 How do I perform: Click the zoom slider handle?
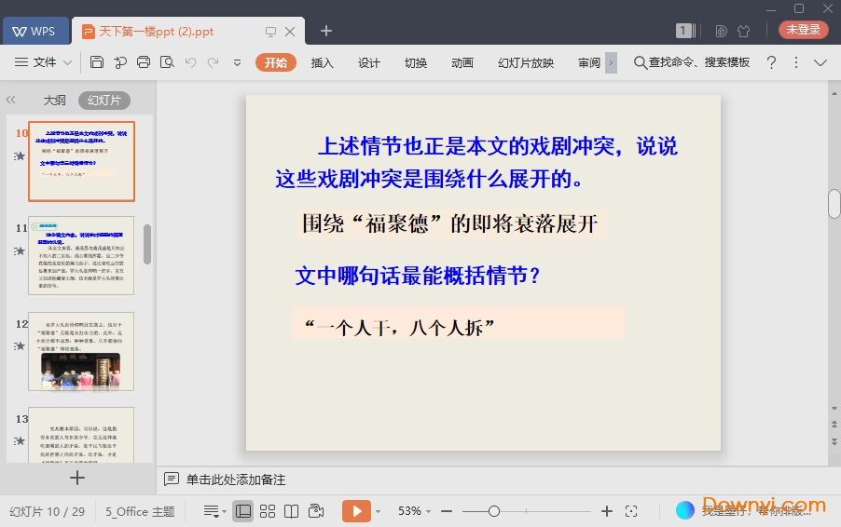(494, 511)
